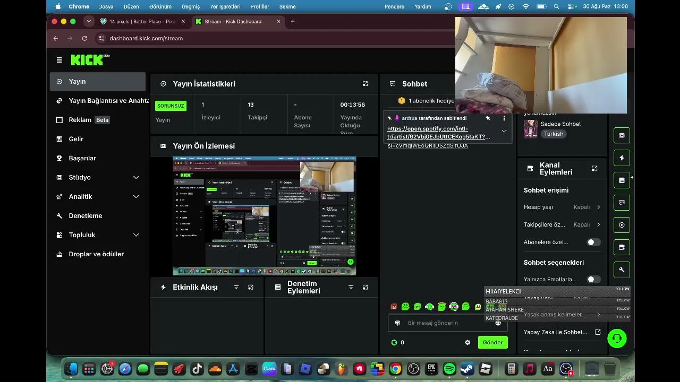Switch to the Better Place browser tab

click(143, 21)
